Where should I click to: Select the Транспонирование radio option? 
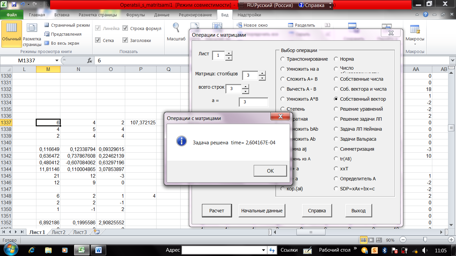click(283, 59)
